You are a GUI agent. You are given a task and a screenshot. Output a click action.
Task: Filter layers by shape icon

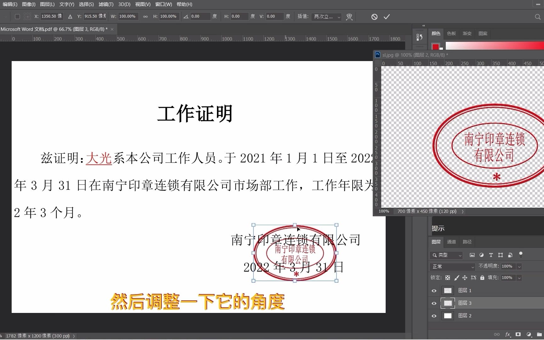(501, 255)
